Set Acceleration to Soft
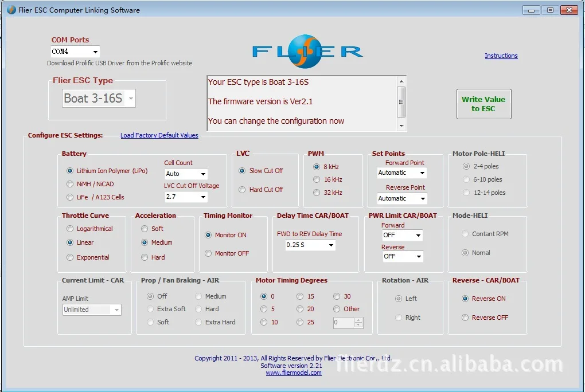 click(x=152, y=229)
